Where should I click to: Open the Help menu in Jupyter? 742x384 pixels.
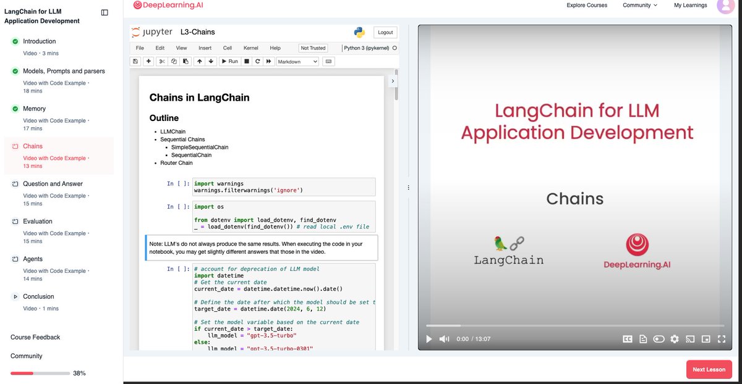[x=275, y=48]
